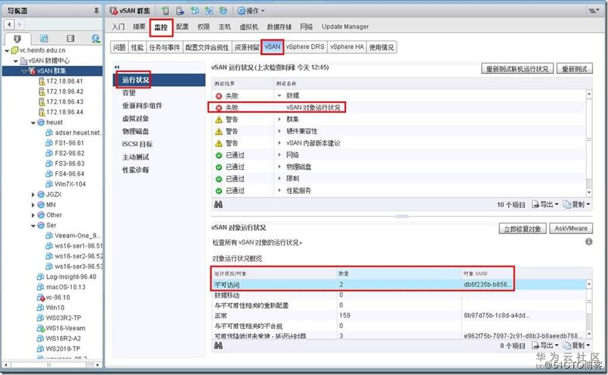Expand the Other resource pool

tap(33, 215)
